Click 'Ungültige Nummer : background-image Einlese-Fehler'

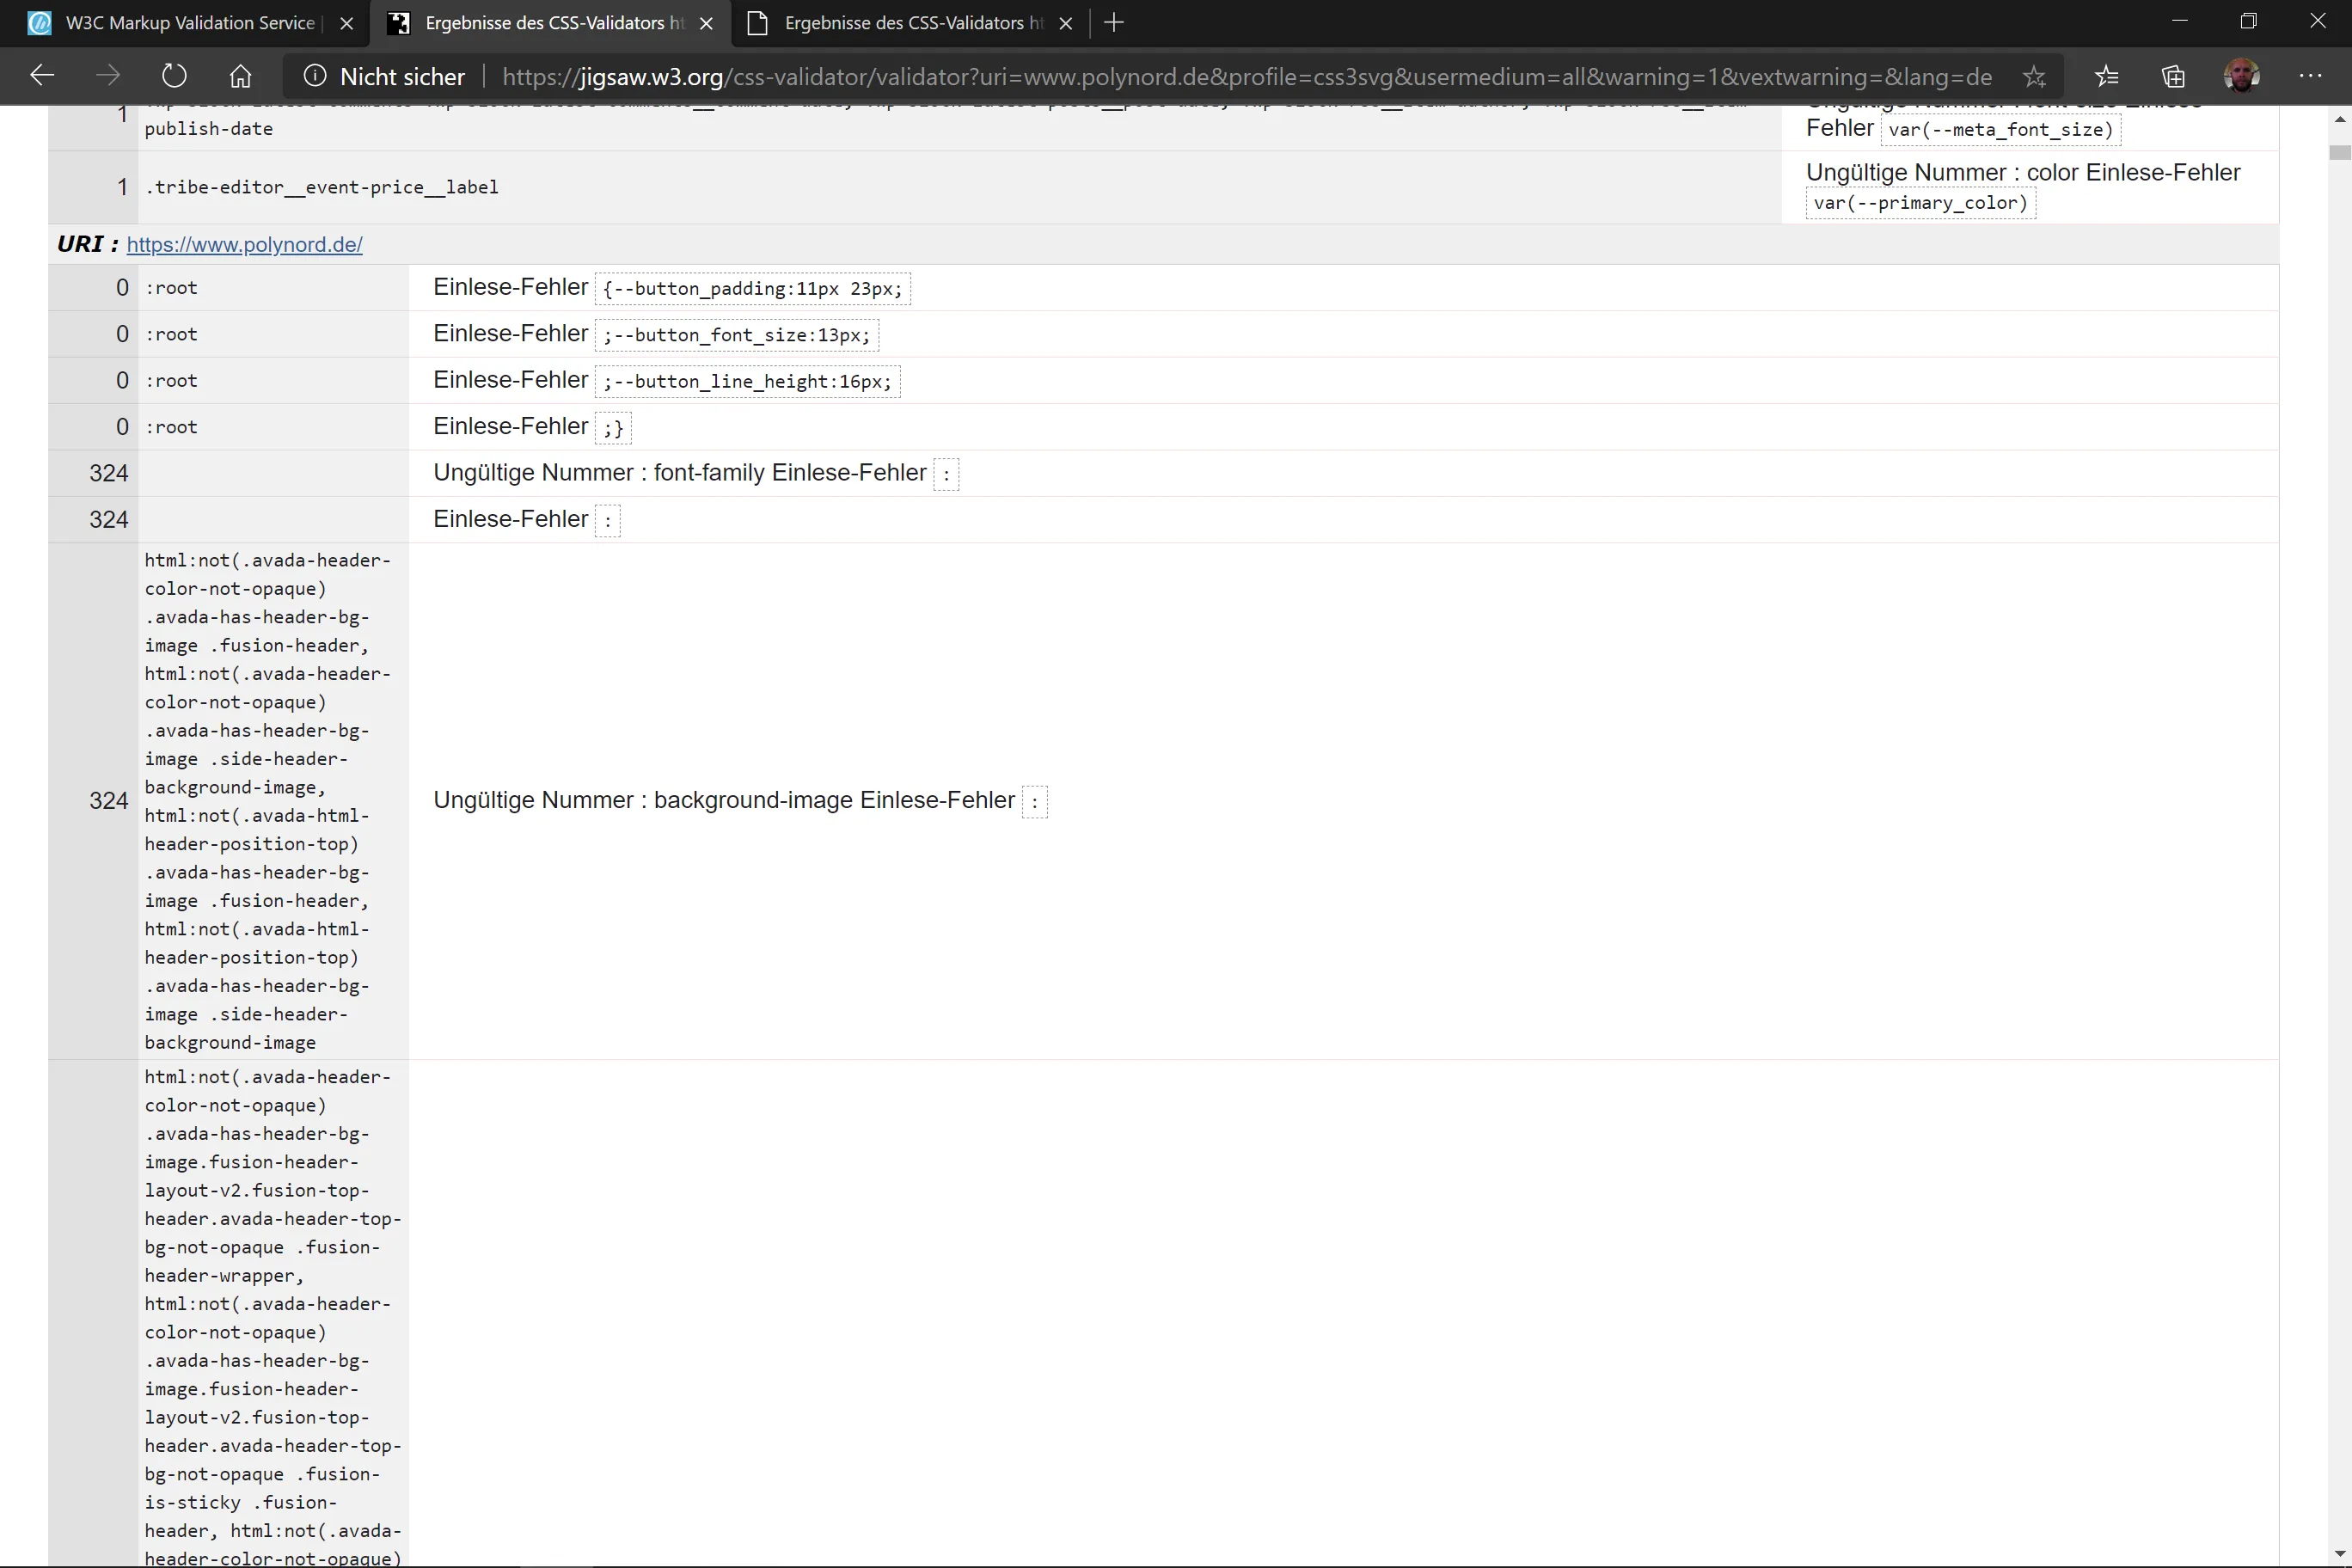click(x=724, y=801)
